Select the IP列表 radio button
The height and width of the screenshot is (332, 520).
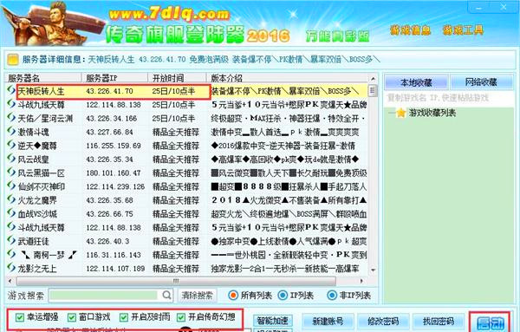(283, 296)
